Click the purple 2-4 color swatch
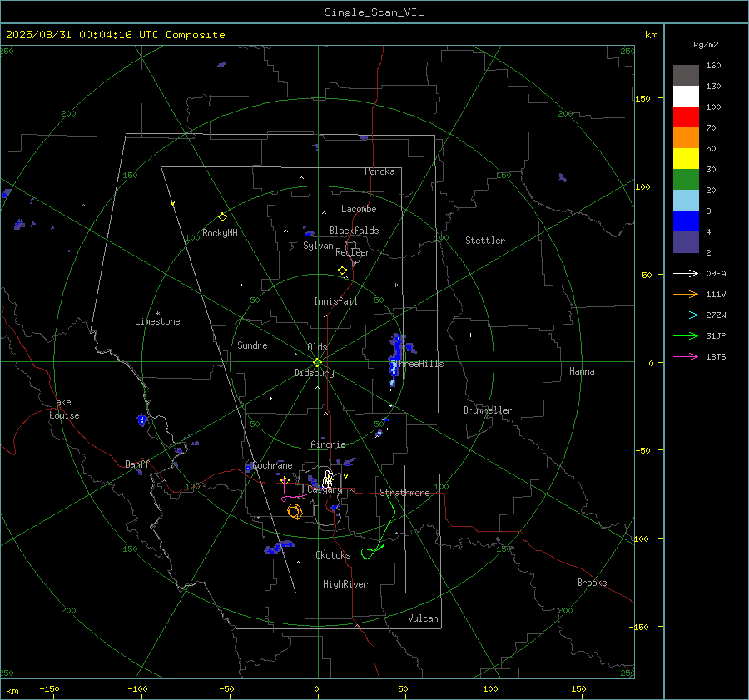The image size is (749, 700). point(686,241)
